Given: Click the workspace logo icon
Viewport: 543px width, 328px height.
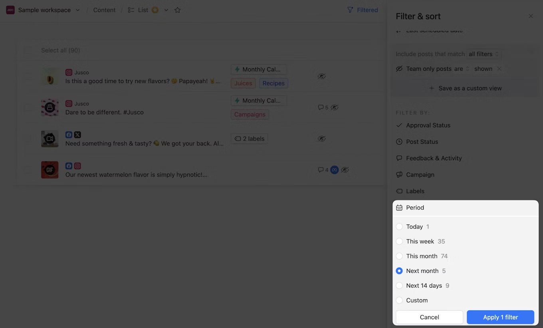Looking at the screenshot, I should click(x=10, y=10).
